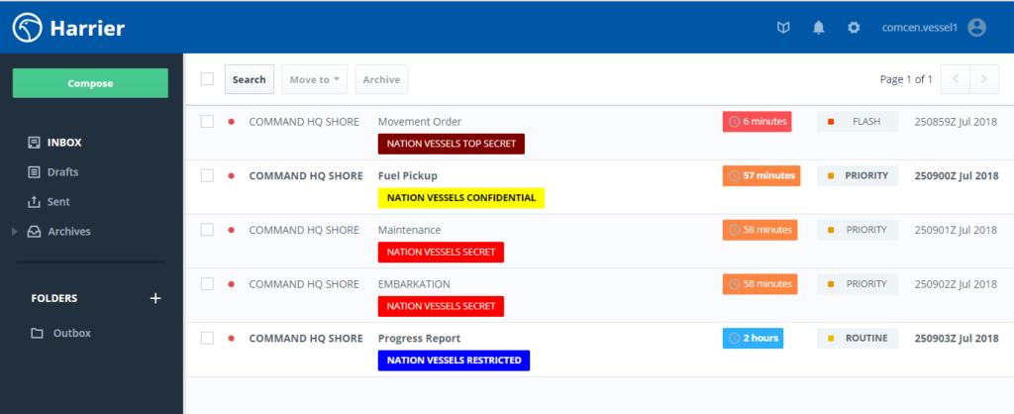1014x414 pixels.
Task: Open the book guide icon in header
Action: (783, 28)
